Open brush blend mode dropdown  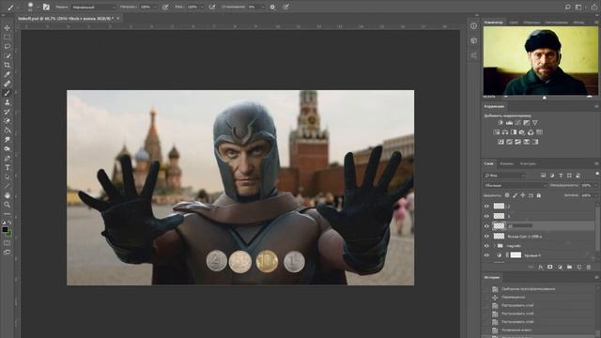point(94,7)
